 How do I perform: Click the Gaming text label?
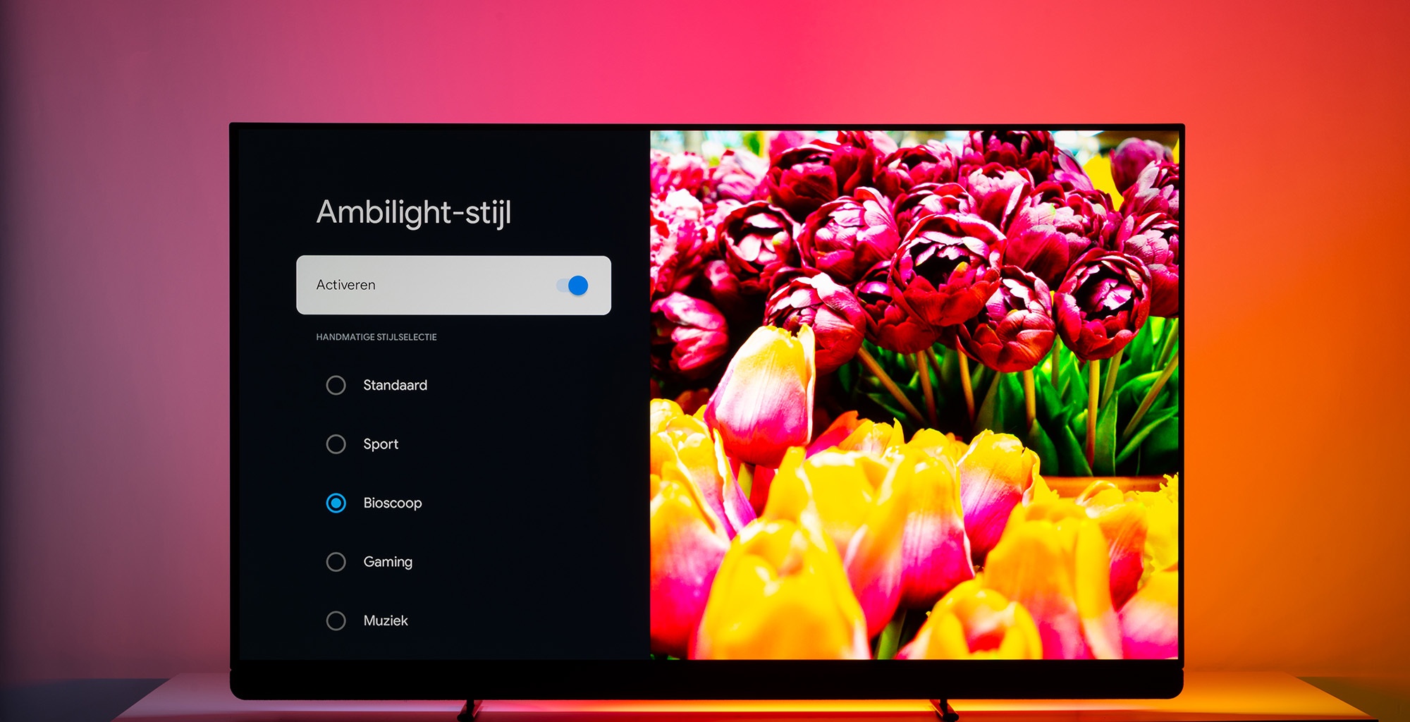coord(387,562)
